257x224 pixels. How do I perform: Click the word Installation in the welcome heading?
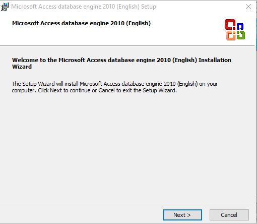click(x=215, y=60)
